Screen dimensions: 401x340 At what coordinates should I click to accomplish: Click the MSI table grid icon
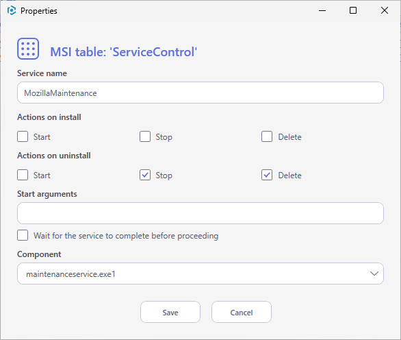[x=28, y=49]
